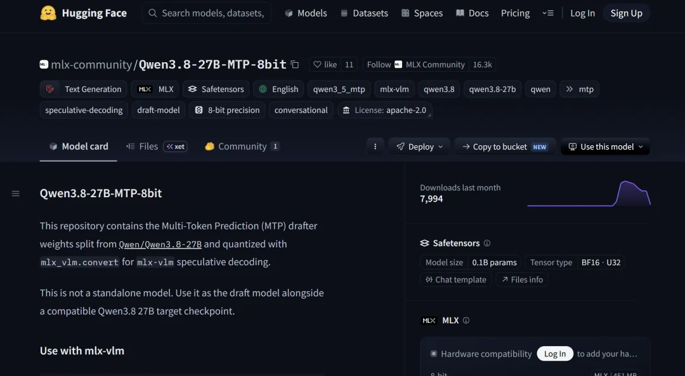
Task: Click the mtp tag with arrows
Action: tap(579, 89)
